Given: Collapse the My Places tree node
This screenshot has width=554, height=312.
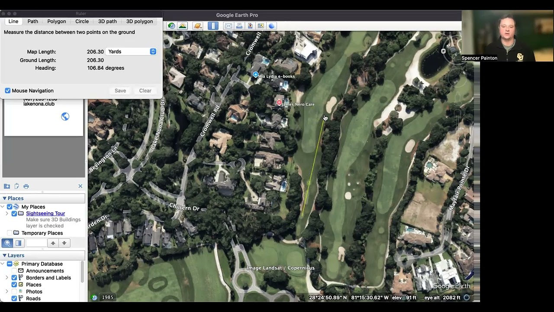Looking at the screenshot, I should [x=3, y=207].
